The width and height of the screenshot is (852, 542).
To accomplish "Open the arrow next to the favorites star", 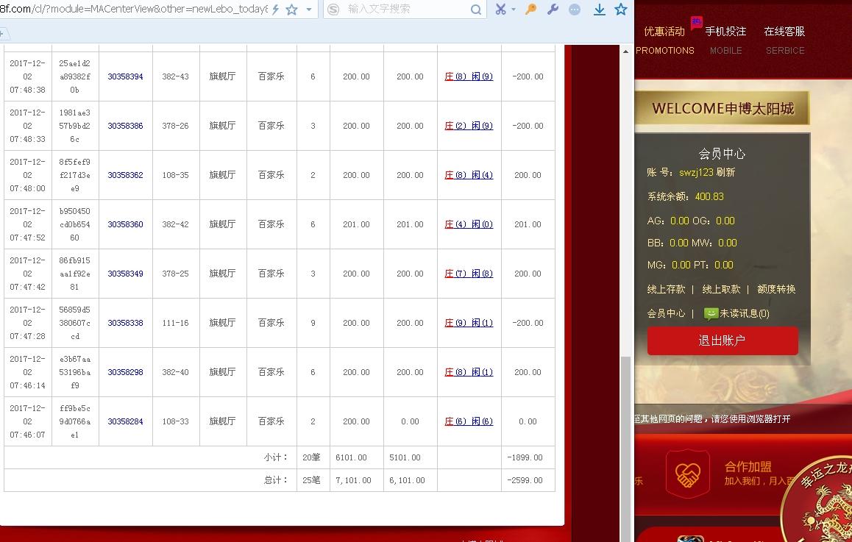I will 309,10.
